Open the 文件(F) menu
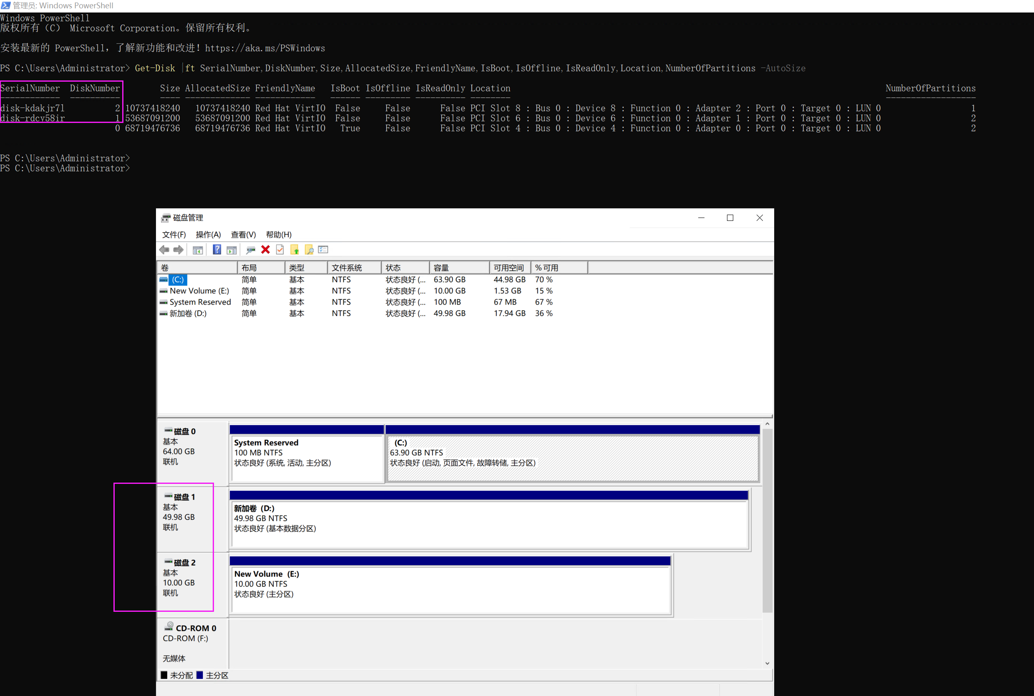The width and height of the screenshot is (1034, 696). pos(174,234)
